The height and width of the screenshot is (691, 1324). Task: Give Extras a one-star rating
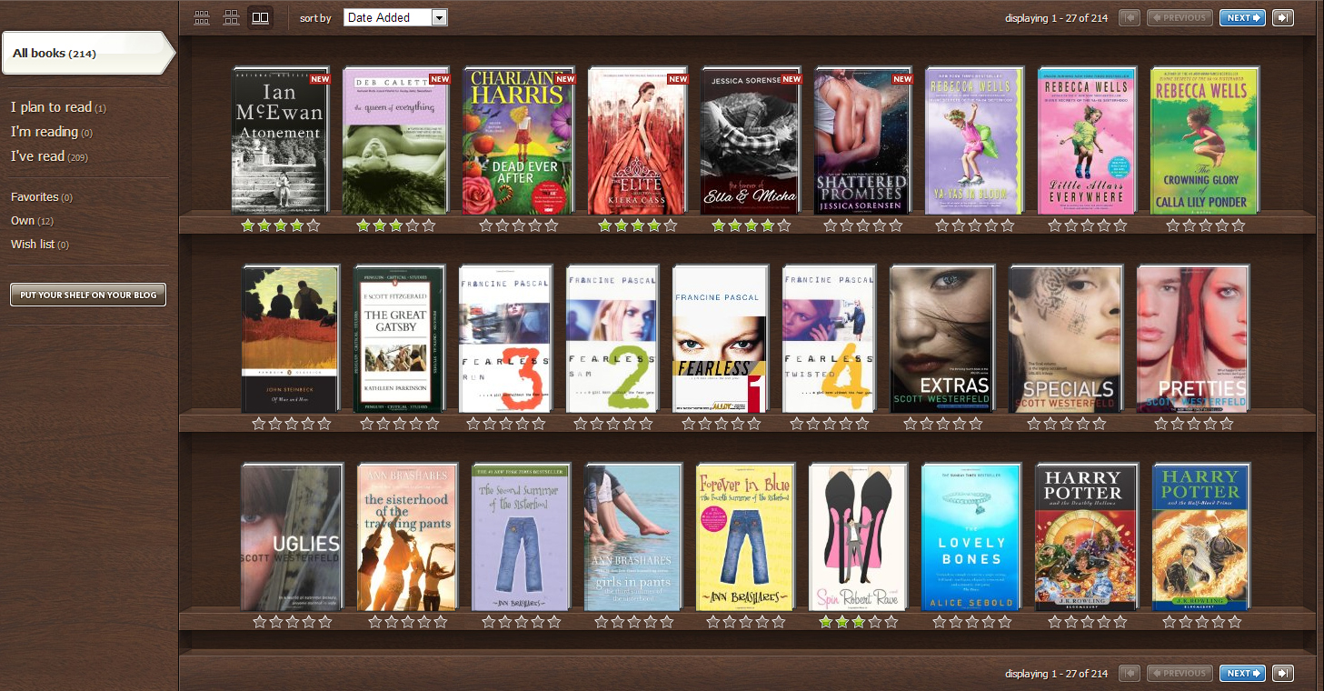click(911, 424)
